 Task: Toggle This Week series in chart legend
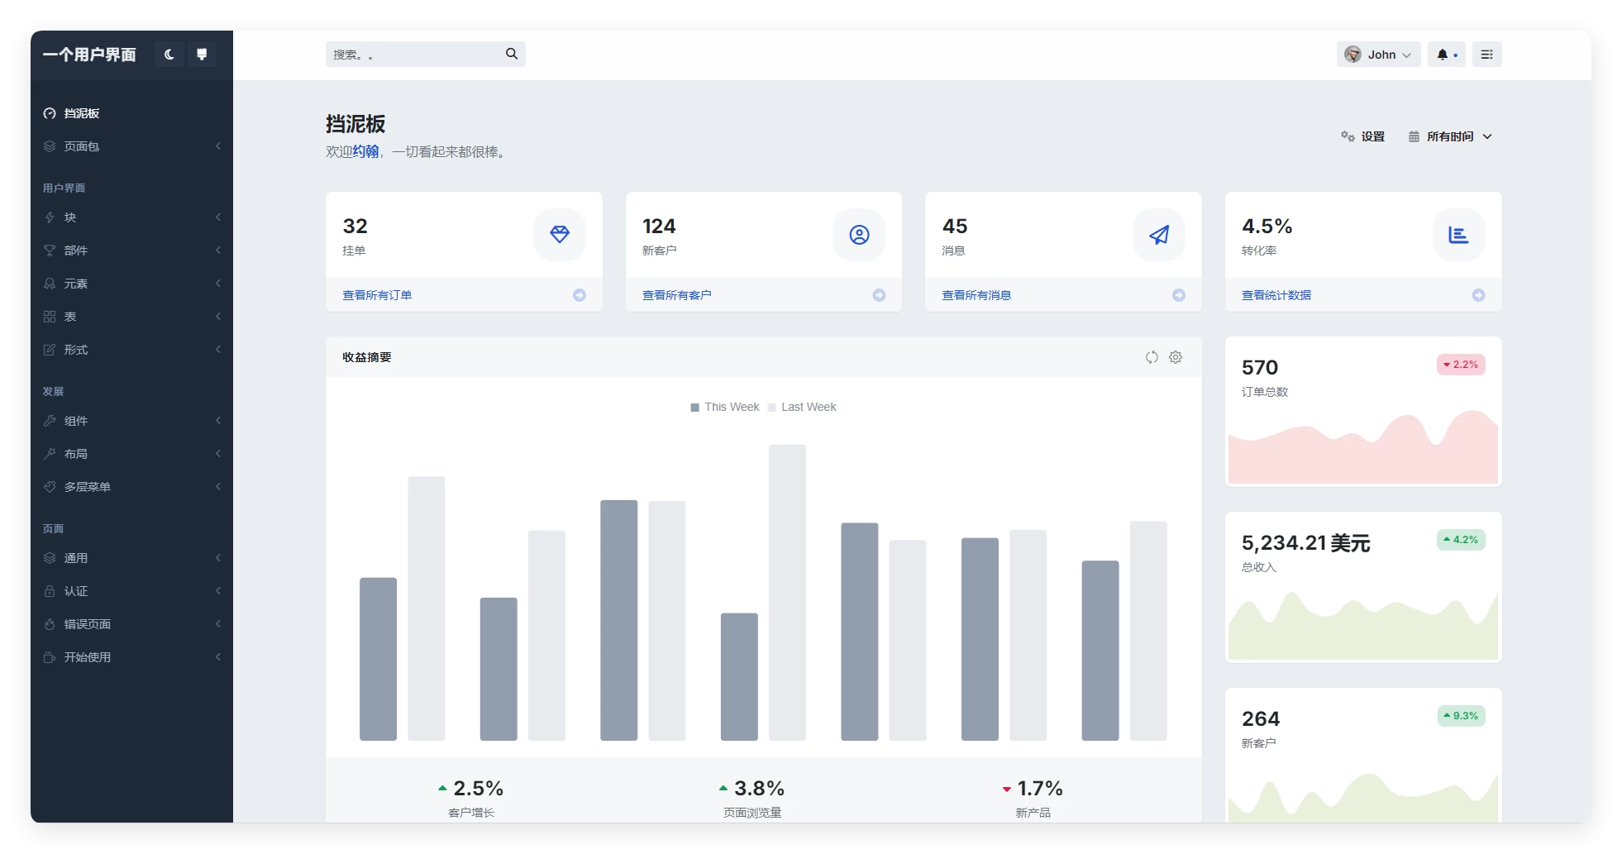725,407
